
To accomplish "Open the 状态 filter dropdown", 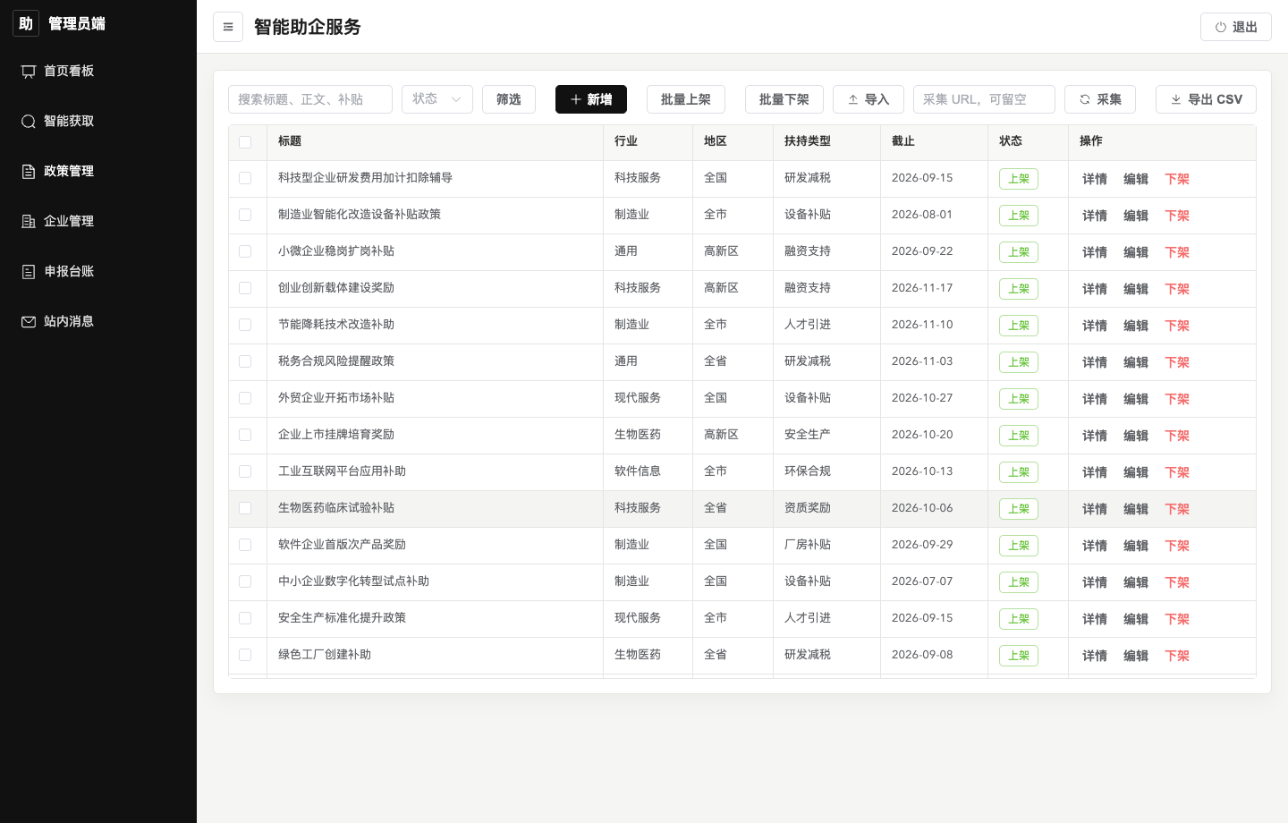I will click(x=437, y=99).
